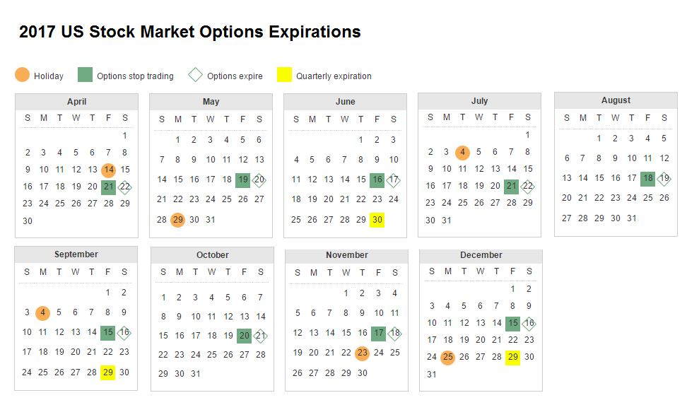Click the green Options stop trading legend square
699x417 pixels.
click(x=85, y=75)
